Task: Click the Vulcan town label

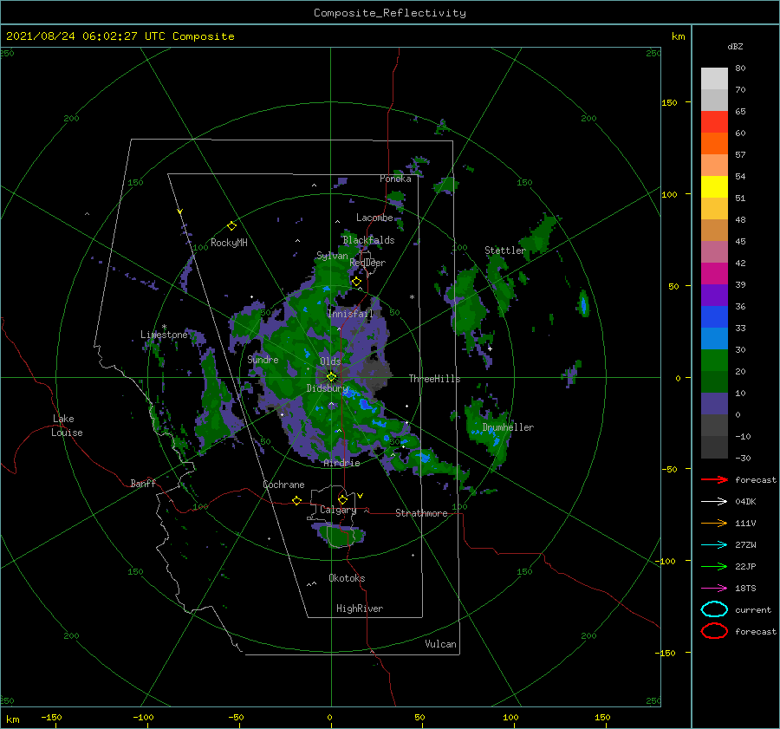Action: [x=440, y=644]
